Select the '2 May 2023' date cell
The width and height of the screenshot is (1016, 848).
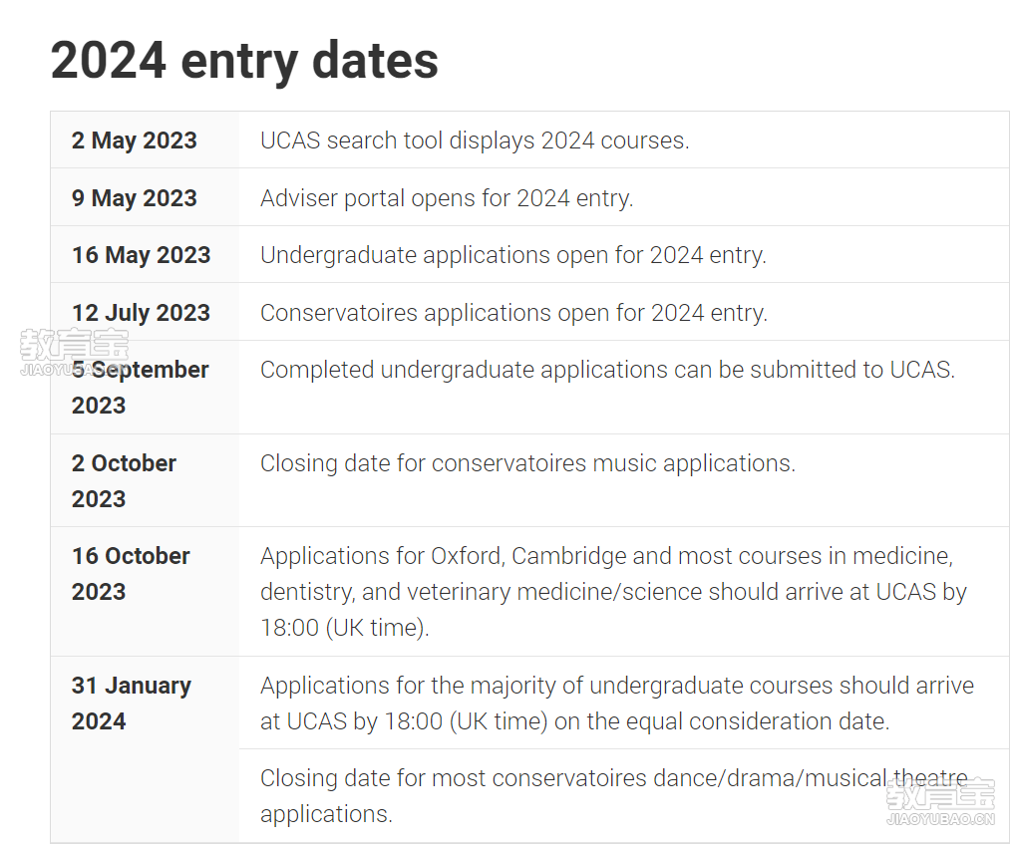146,140
